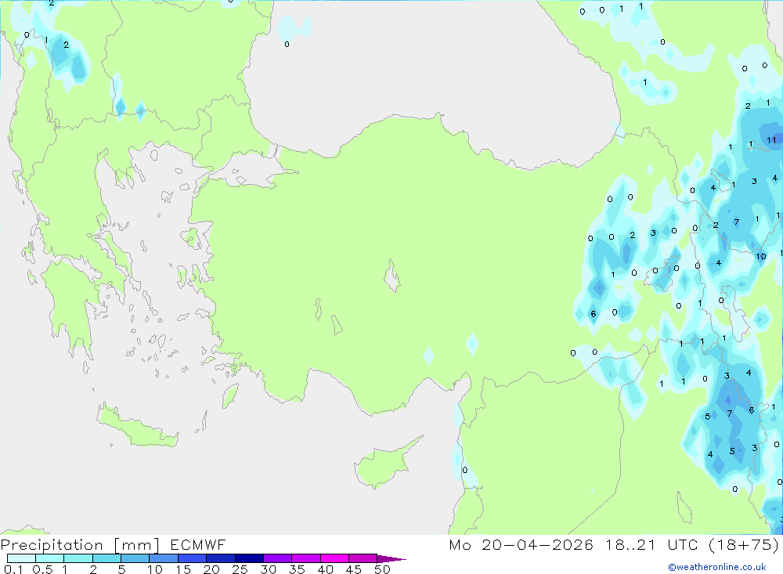Screen dimensions: 783x574
Task: Click the '35' legend scale label
Action: (x=297, y=569)
